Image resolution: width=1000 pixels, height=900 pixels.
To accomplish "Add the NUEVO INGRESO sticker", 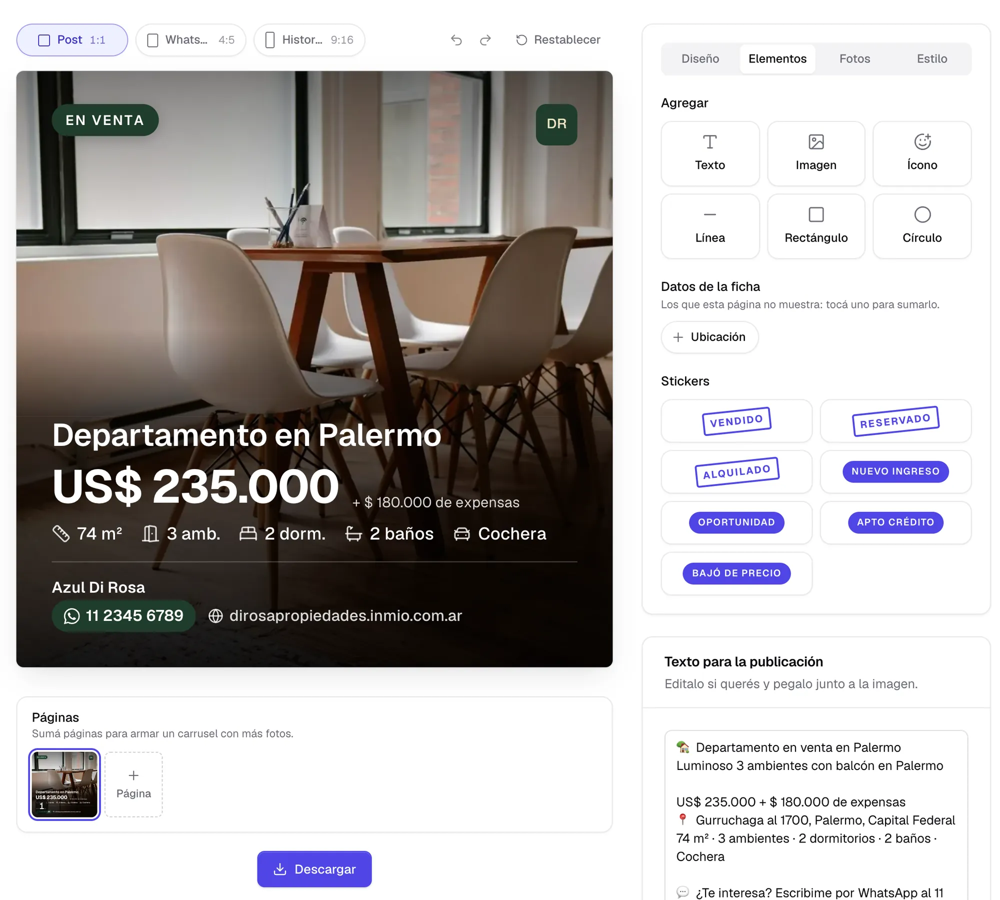I will [x=895, y=472].
